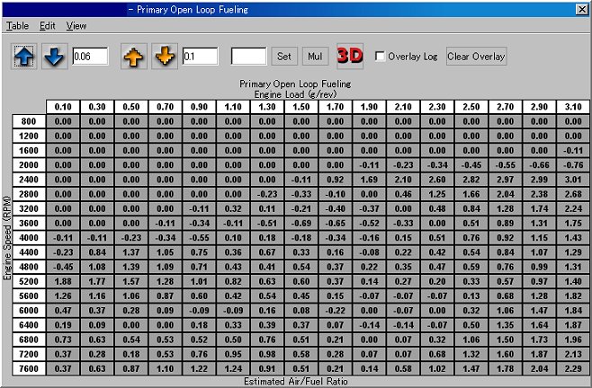Select the 0.10 load column header
Image resolution: width=592 pixels, height=388 pixels.
pos(63,107)
